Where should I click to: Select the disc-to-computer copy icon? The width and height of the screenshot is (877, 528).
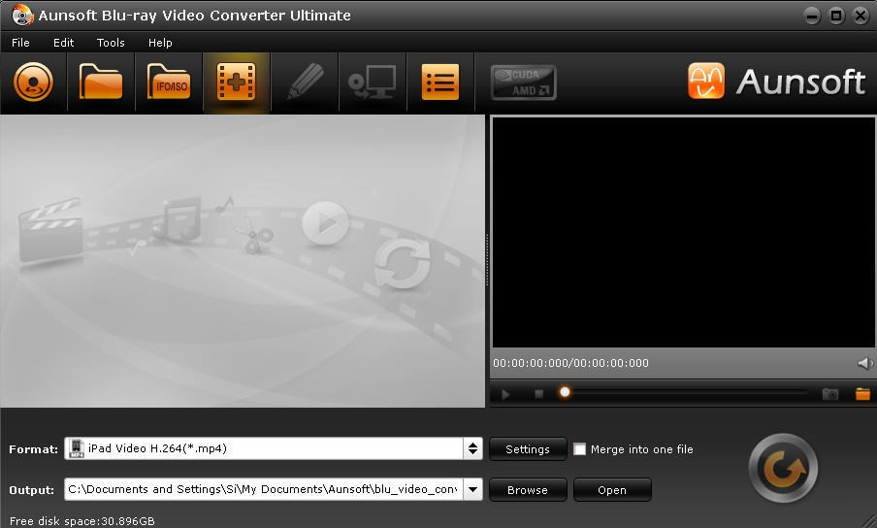click(373, 82)
